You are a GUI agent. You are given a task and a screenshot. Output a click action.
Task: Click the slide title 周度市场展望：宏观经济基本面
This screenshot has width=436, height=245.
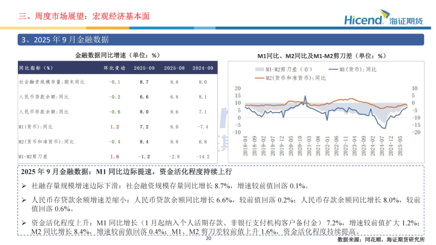pos(84,16)
